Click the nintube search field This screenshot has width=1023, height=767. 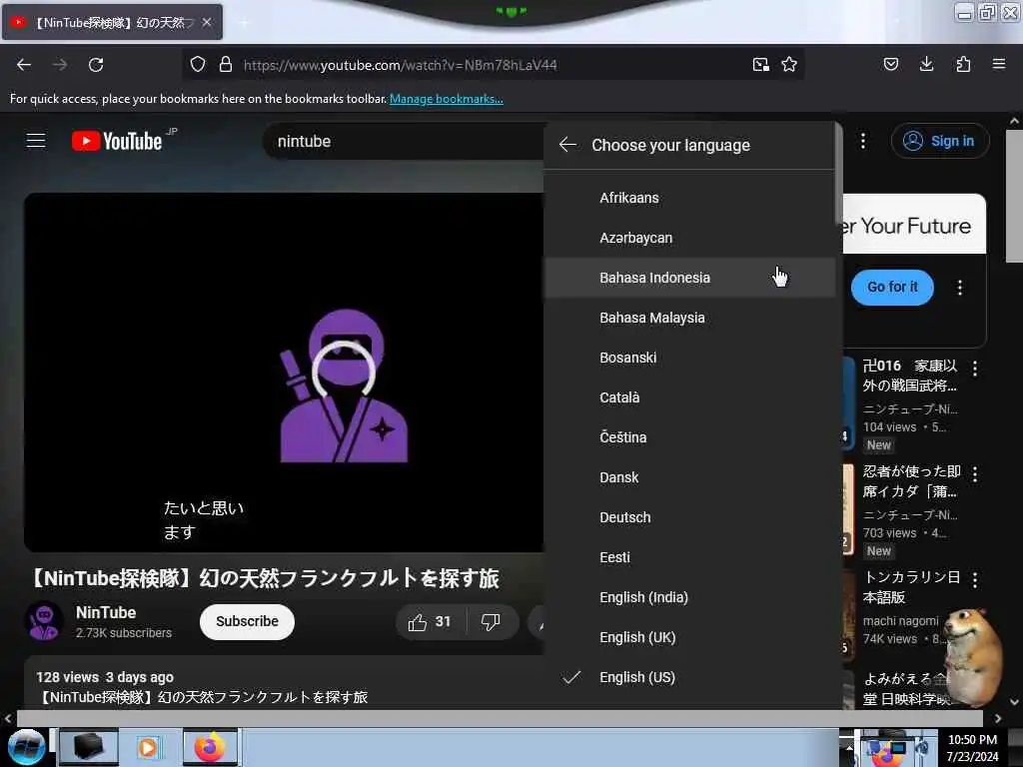pos(405,142)
